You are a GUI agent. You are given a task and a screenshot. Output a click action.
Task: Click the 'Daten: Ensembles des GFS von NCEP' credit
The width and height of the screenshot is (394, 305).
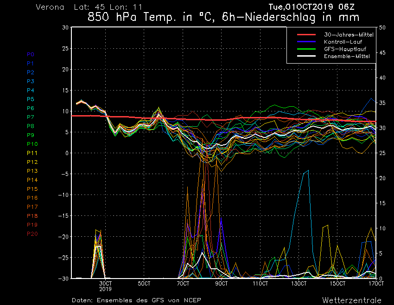click(136, 300)
